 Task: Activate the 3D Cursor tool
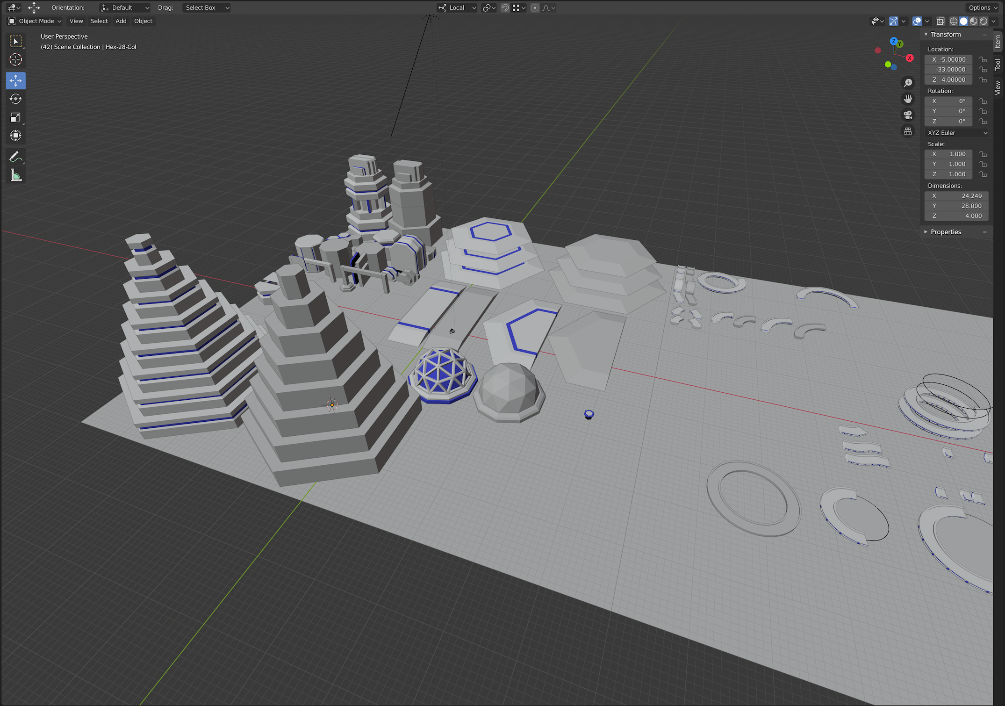[x=15, y=59]
